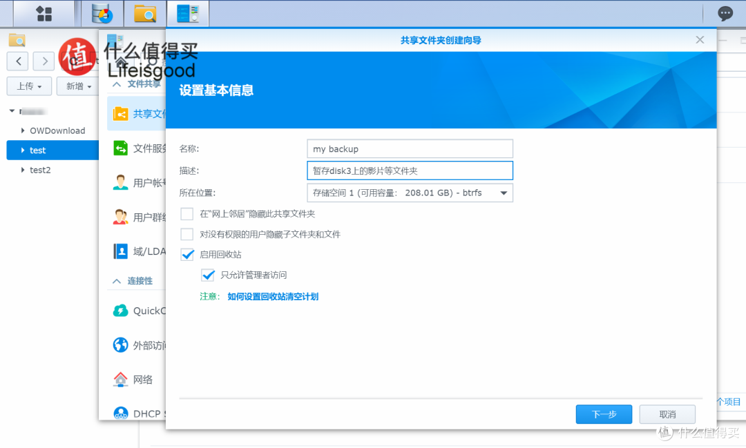
Task: Uncheck 只允许管理者访问 checkbox
Action: pyautogui.click(x=208, y=275)
